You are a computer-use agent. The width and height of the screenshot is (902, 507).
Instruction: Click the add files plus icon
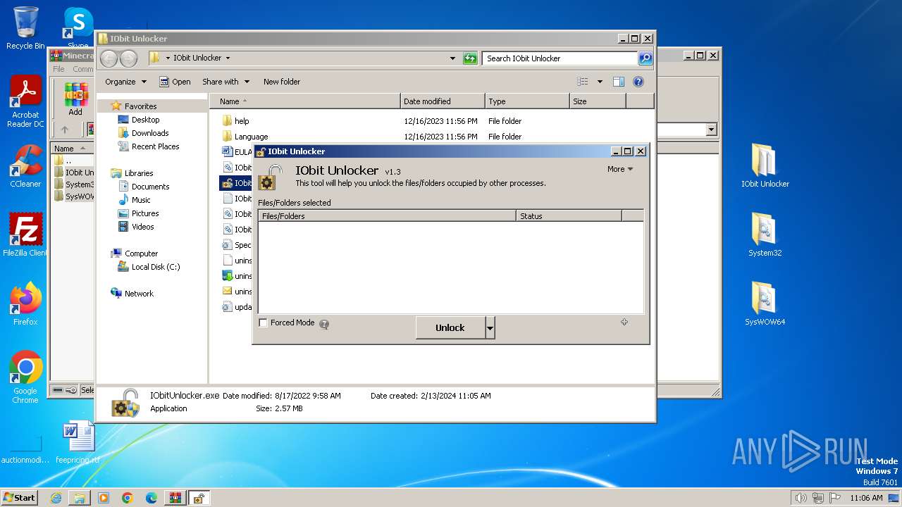click(624, 322)
